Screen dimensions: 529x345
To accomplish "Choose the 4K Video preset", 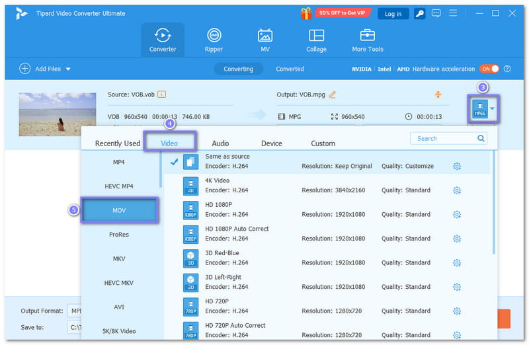I will coord(327,186).
